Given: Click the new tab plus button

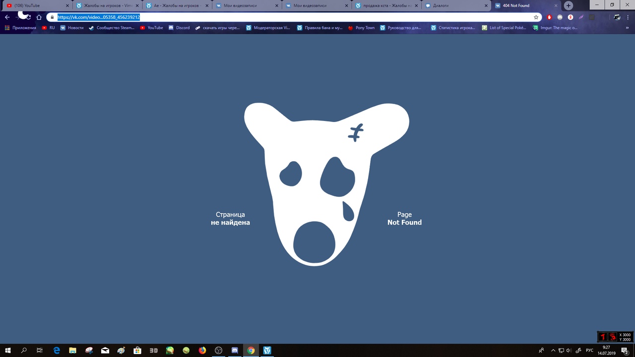Looking at the screenshot, I should [x=569, y=5].
